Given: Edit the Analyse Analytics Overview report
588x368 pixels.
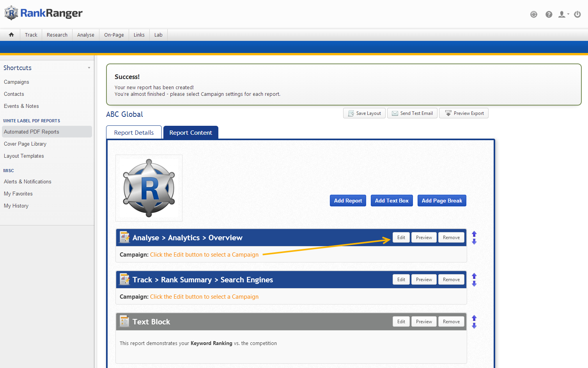Looking at the screenshot, I should (x=401, y=238).
